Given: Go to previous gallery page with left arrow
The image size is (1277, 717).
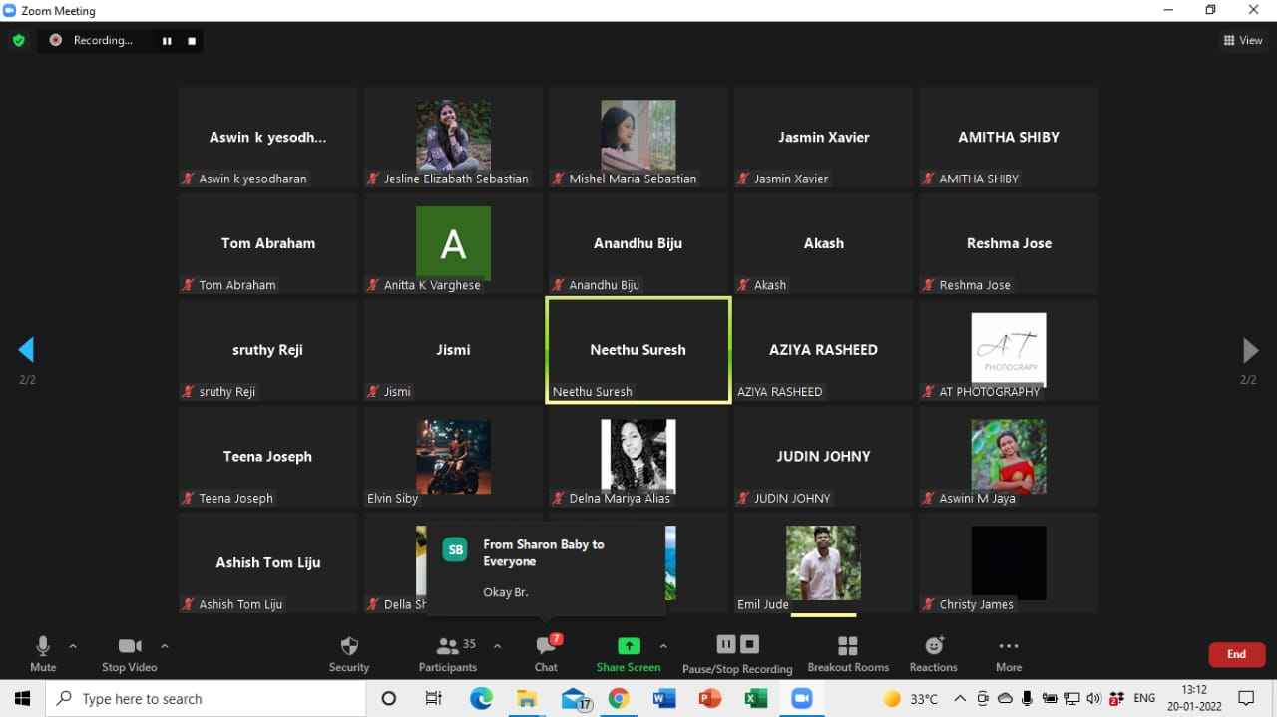Looking at the screenshot, I should (x=26, y=350).
